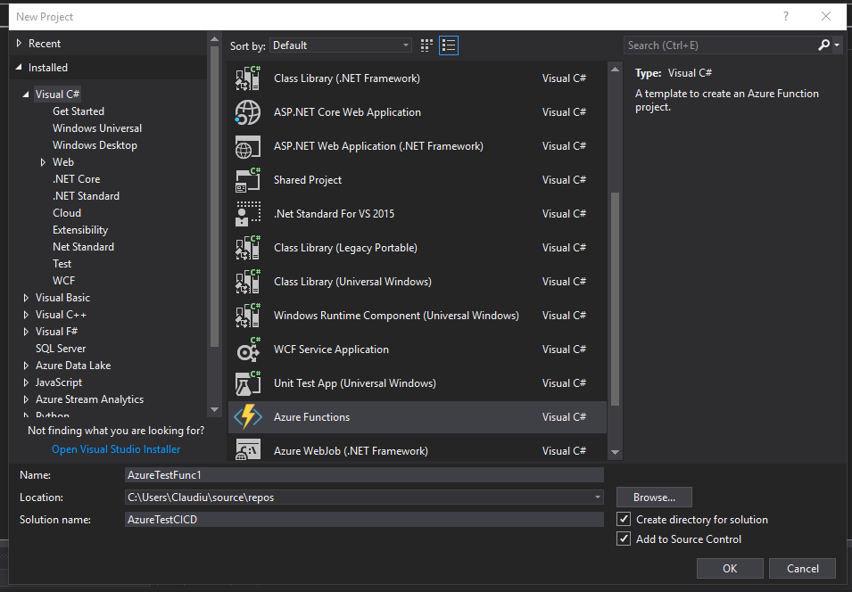852x592 pixels.
Task: Expand the Visual Basic node
Action: (26, 298)
